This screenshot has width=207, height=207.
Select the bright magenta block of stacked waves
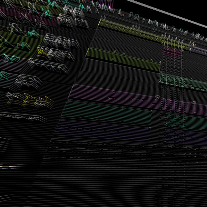pyautogui.click(x=172, y=52)
